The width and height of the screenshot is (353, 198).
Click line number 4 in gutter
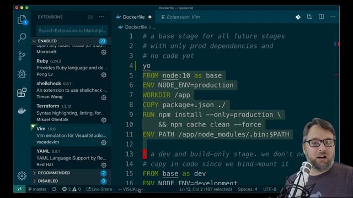pos(131,65)
